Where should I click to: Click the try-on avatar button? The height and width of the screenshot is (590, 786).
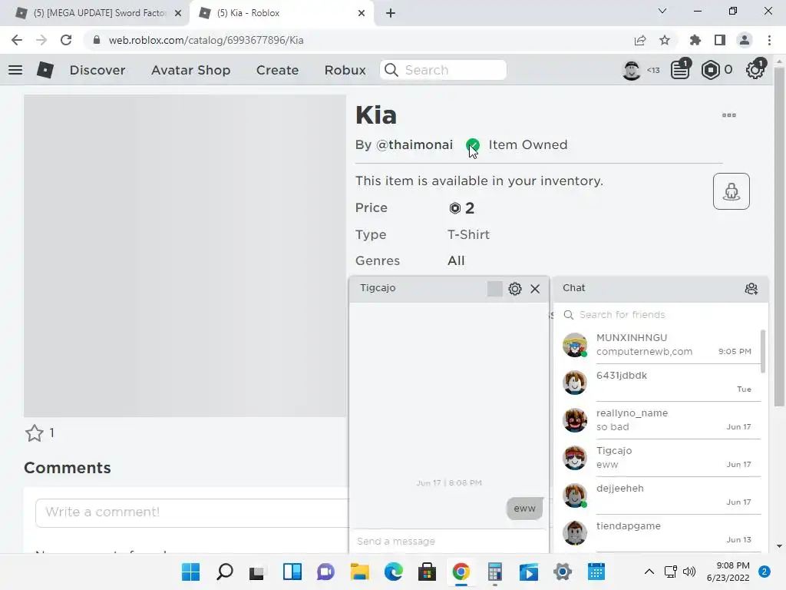[x=732, y=191]
